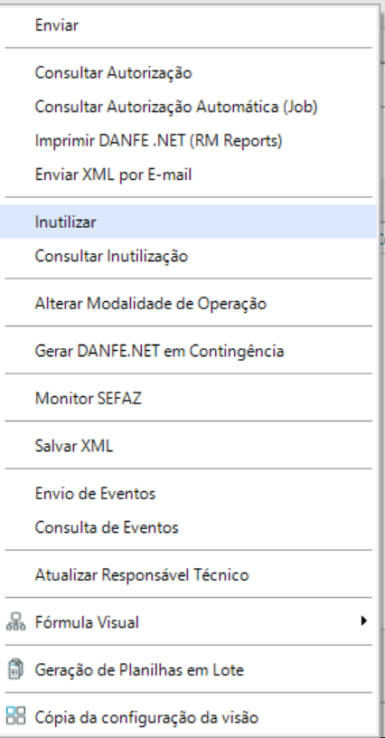Select Atualizar Responsável Técnico
385x738 pixels.
189,574
